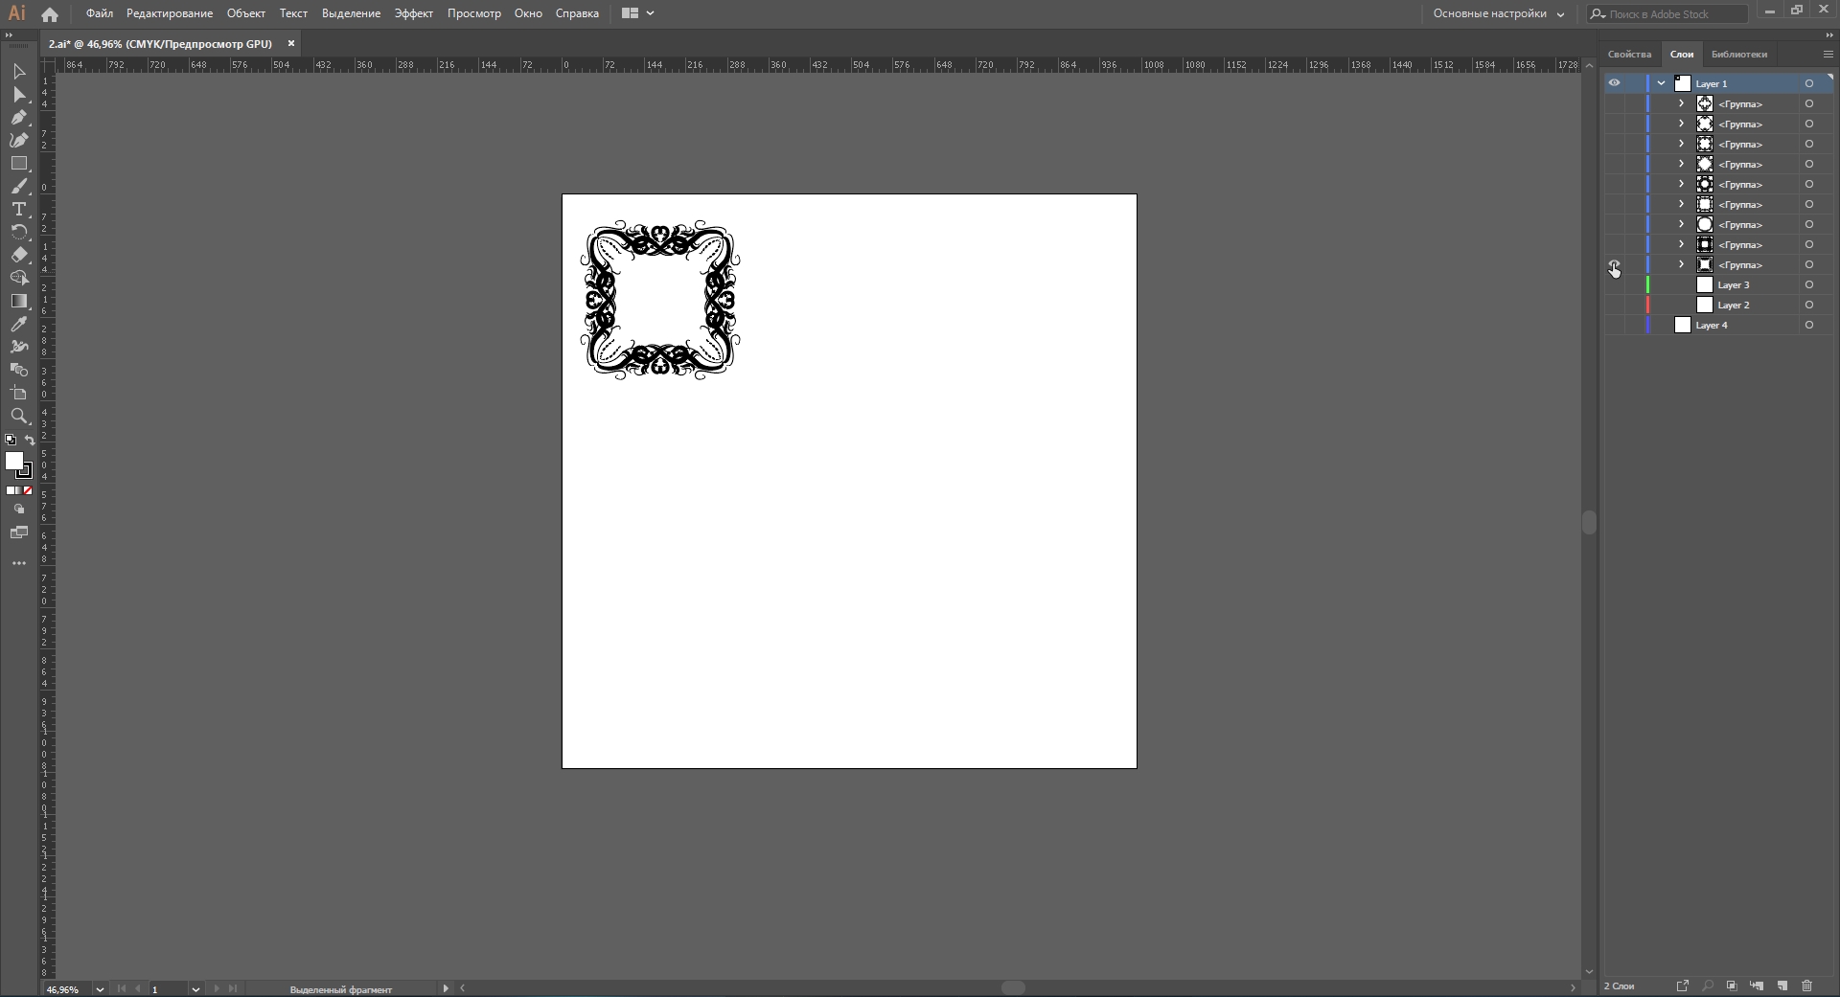Expand the first <Группа> under Layer 1
The width and height of the screenshot is (1840, 997).
[1681, 103]
